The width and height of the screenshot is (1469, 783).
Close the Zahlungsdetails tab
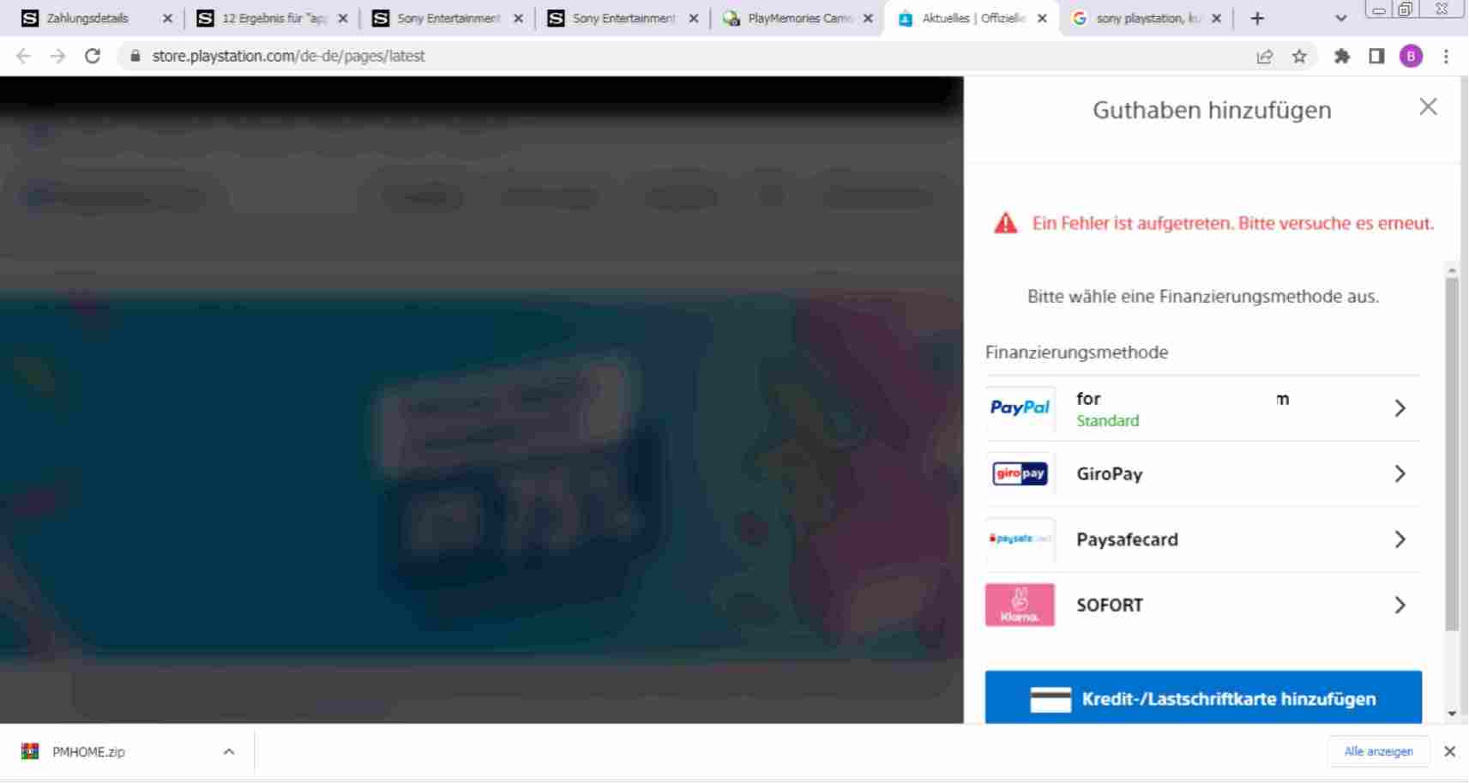click(x=167, y=18)
